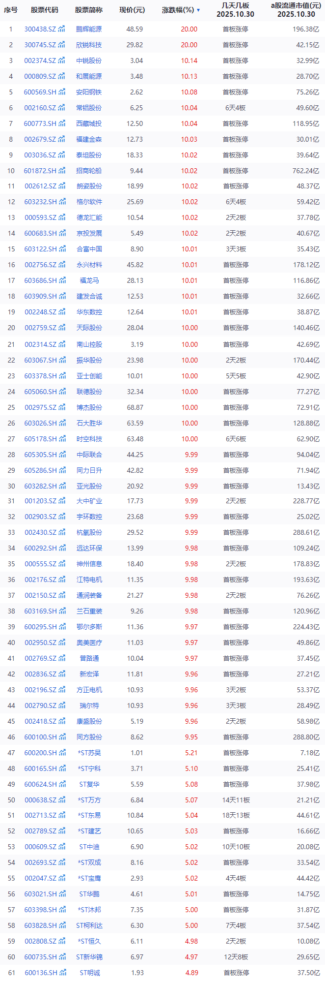Click the 几天几板 column header
The height and width of the screenshot is (981, 325).
tap(235, 10)
